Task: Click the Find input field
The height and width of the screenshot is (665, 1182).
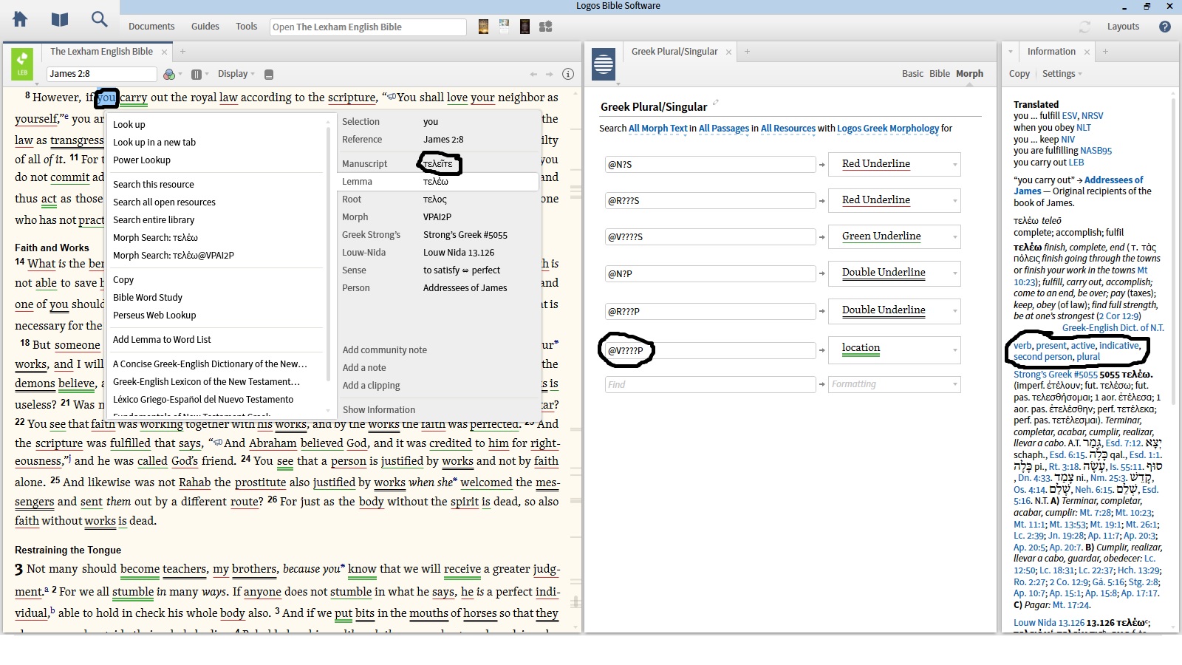Action: coord(710,384)
